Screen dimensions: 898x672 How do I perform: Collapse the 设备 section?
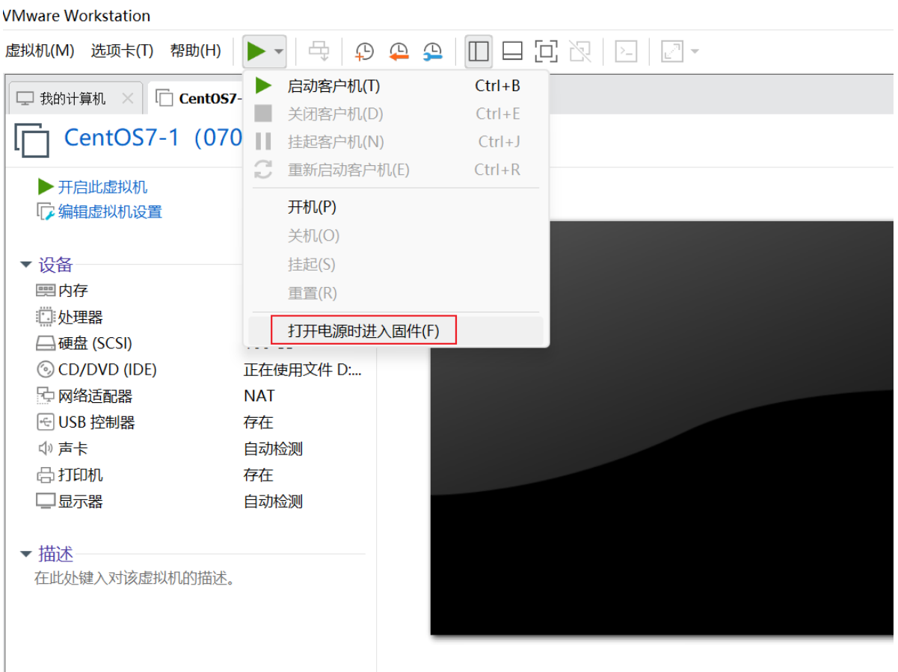(26, 265)
